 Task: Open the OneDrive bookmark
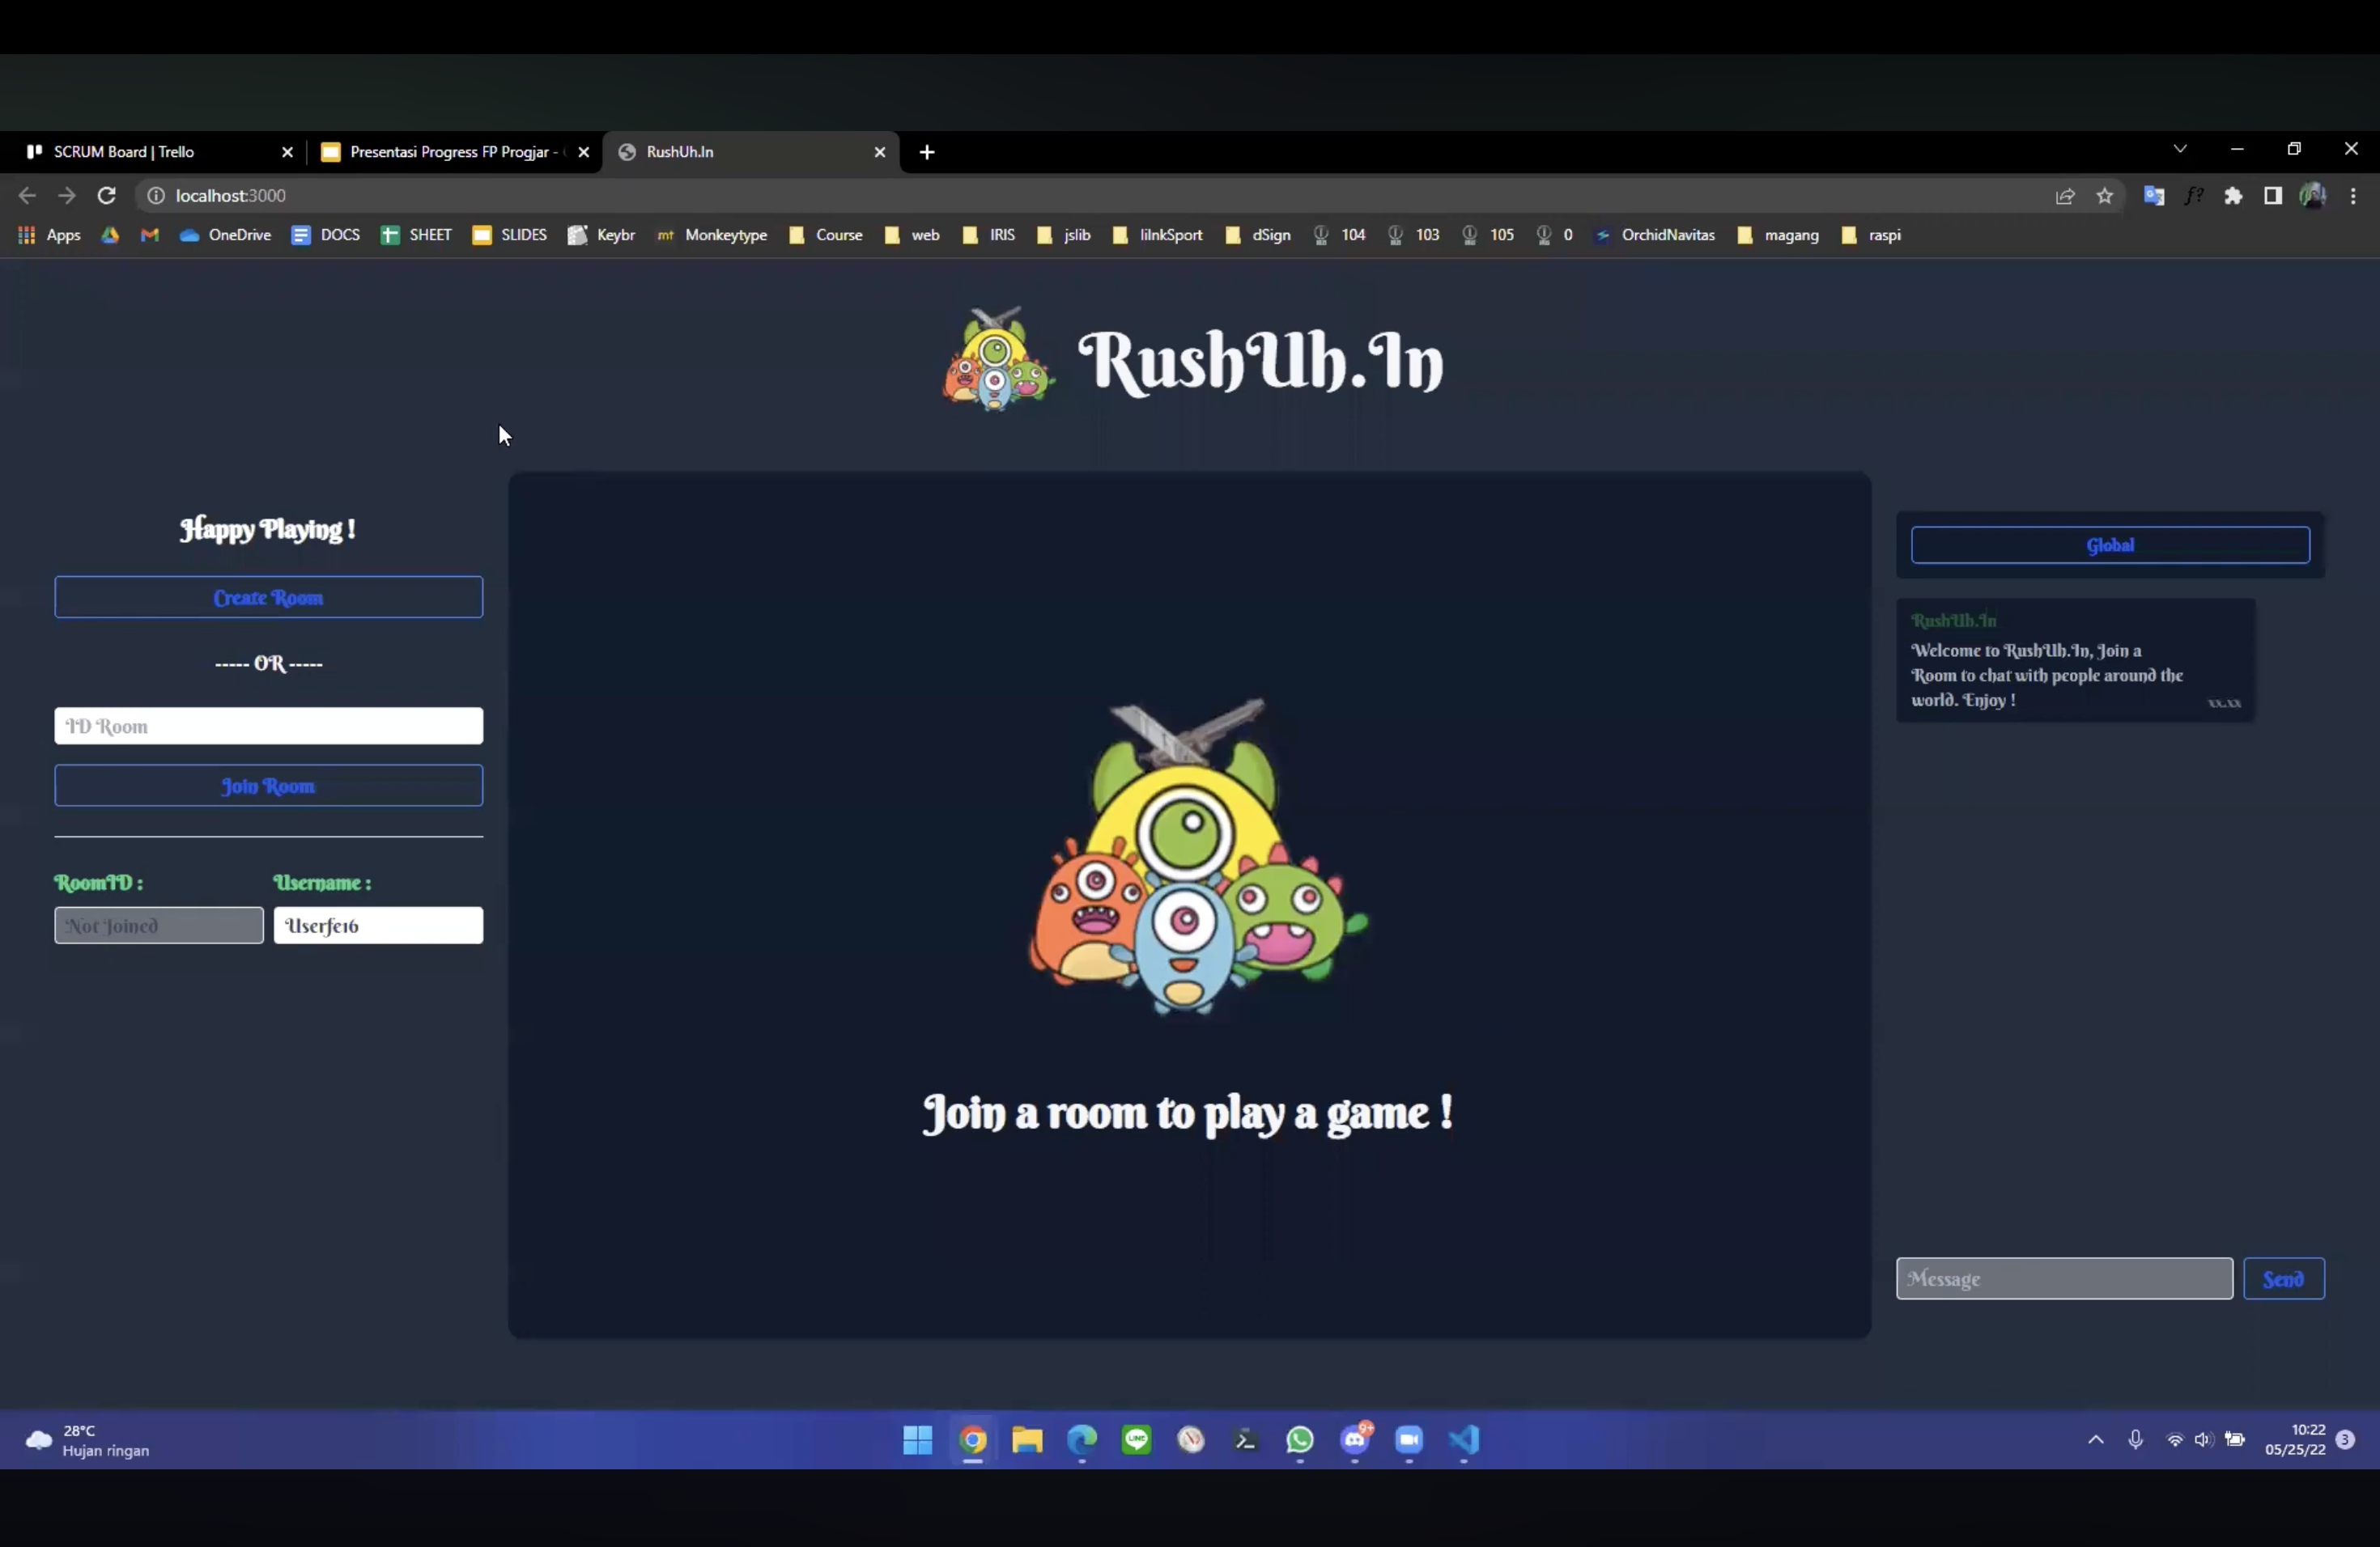[x=225, y=235]
